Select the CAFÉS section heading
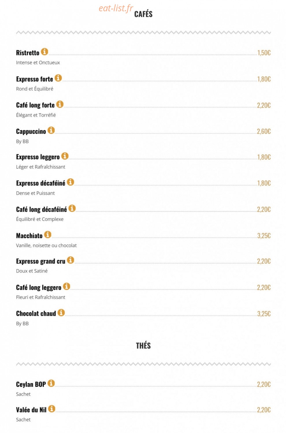 [x=143, y=14]
